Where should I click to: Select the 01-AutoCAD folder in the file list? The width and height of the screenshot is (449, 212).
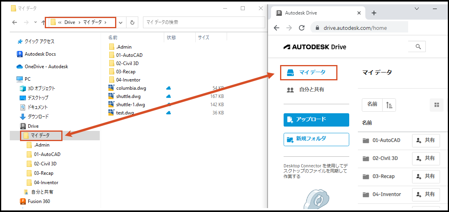pyautogui.click(x=126, y=55)
